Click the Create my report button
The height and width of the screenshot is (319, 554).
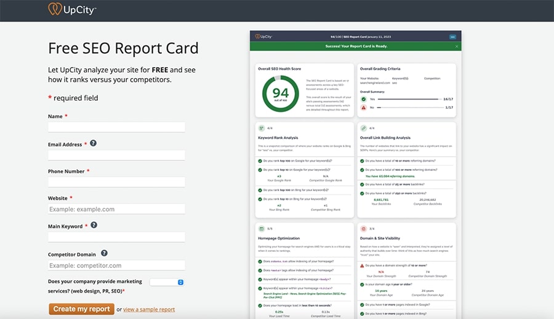tap(81, 309)
